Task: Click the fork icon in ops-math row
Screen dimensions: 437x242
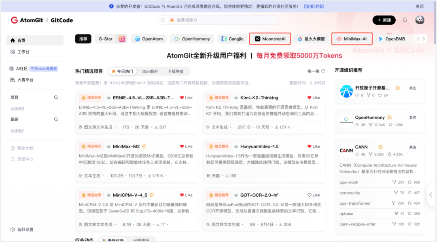Action: click(x=394, y=182)
